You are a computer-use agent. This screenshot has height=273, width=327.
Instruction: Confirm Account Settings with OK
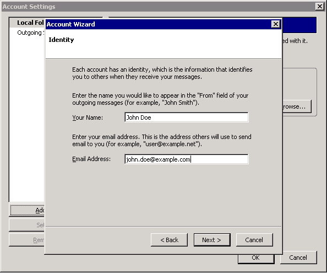[x=256, y=259]
